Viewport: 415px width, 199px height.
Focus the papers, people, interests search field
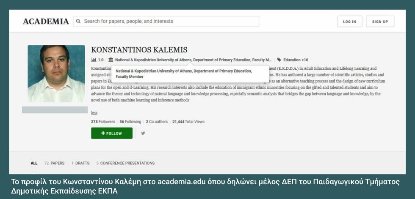(x=166, y=22)
